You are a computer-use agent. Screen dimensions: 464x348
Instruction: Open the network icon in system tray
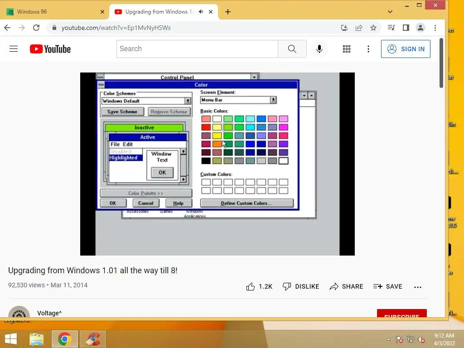[411, 339]
